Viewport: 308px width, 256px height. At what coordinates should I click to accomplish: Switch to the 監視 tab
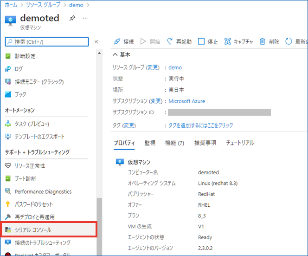click(150, 143)
